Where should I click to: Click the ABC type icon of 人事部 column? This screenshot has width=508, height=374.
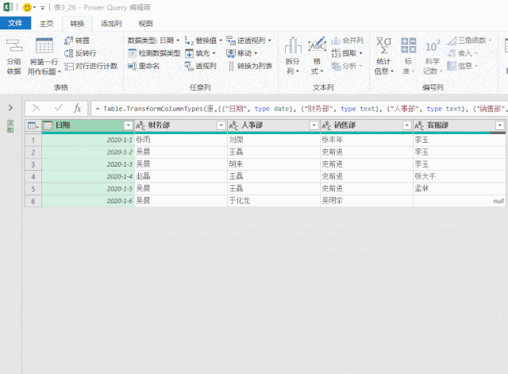[233, 125]
